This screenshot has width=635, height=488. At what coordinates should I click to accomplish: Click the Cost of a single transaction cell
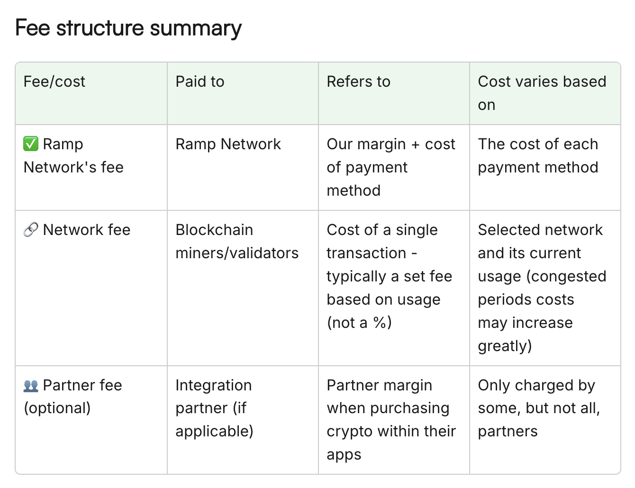tap(390, 276)
